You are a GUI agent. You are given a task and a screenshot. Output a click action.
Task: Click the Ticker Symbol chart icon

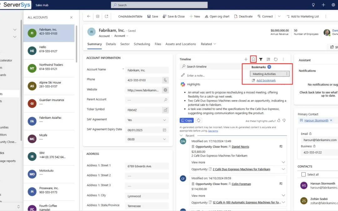point(165,110)
